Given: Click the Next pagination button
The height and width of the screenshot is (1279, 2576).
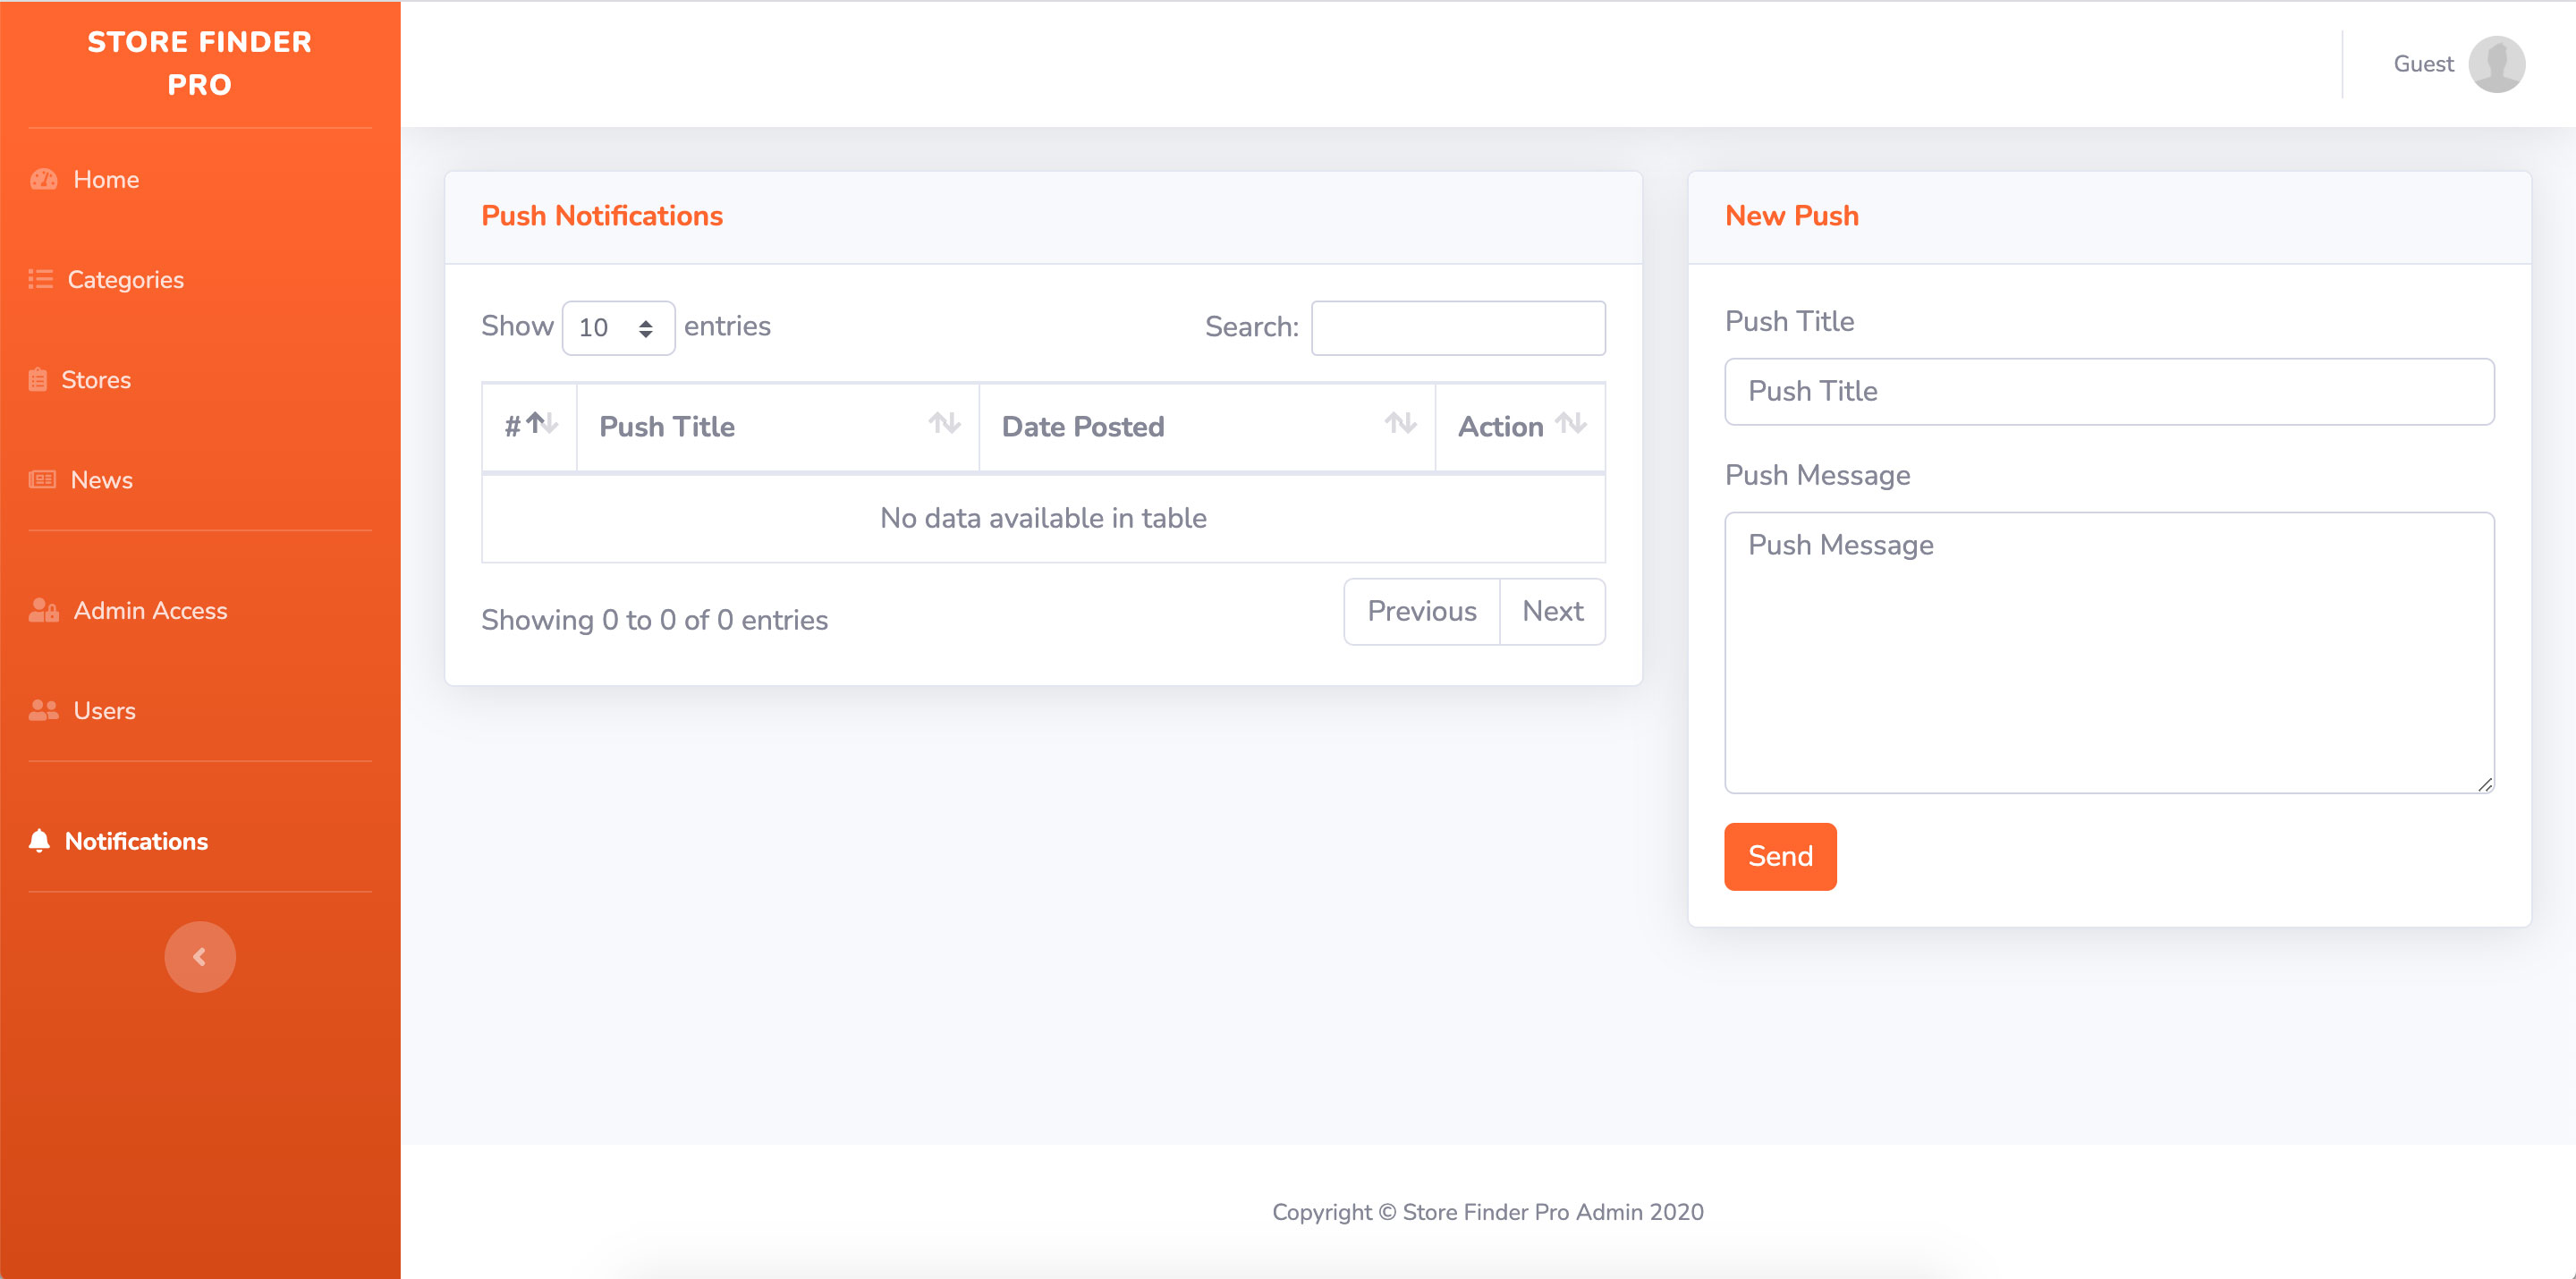Looking at the screenshot, I should (1551, 611).
